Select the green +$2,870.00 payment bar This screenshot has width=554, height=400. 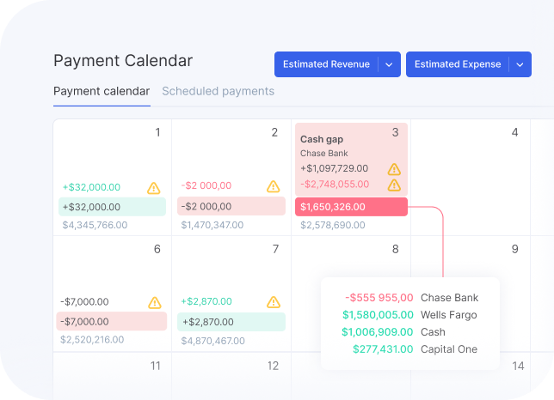[x=231, y=321]
